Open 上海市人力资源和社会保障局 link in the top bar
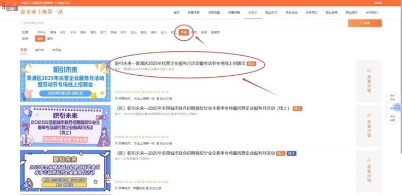The image size is (402, 195). [x=37, y=3]
